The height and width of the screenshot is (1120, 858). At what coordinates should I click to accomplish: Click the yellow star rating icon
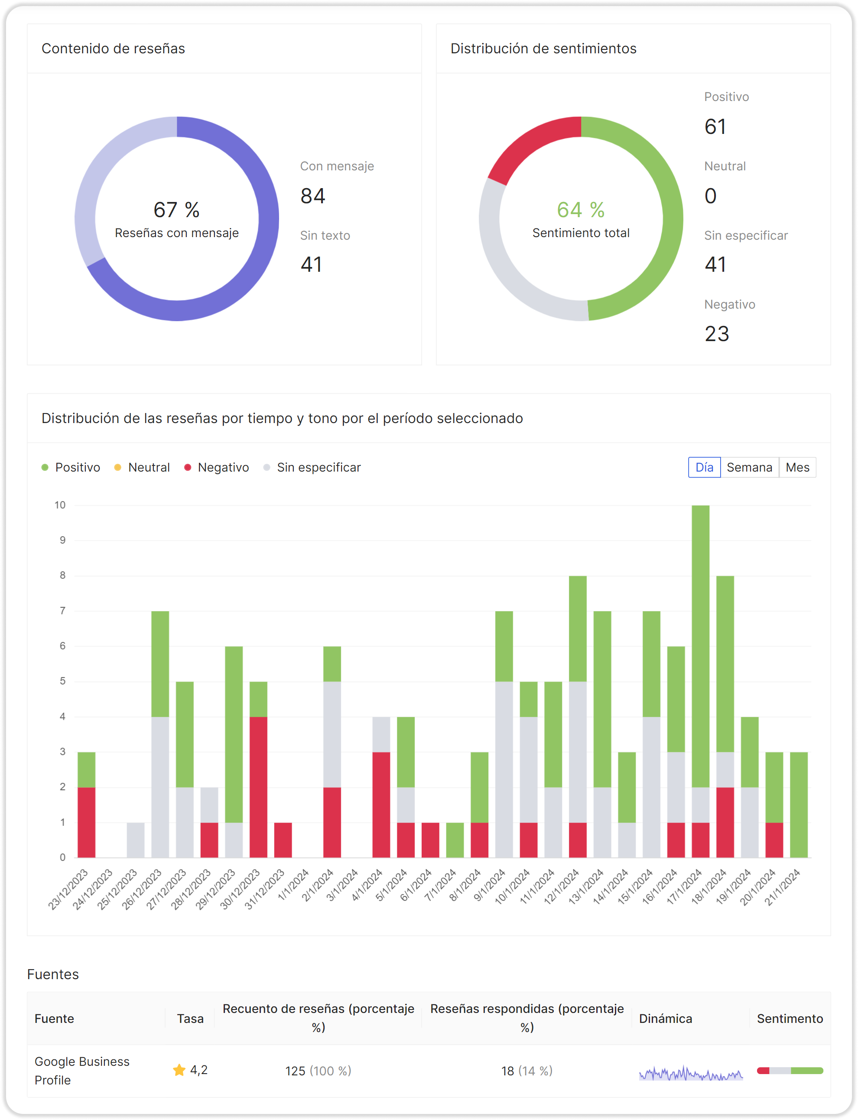pos(179,1070)
